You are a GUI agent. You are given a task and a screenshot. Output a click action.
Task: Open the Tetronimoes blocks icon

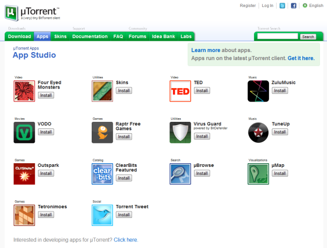click(24, 215)
